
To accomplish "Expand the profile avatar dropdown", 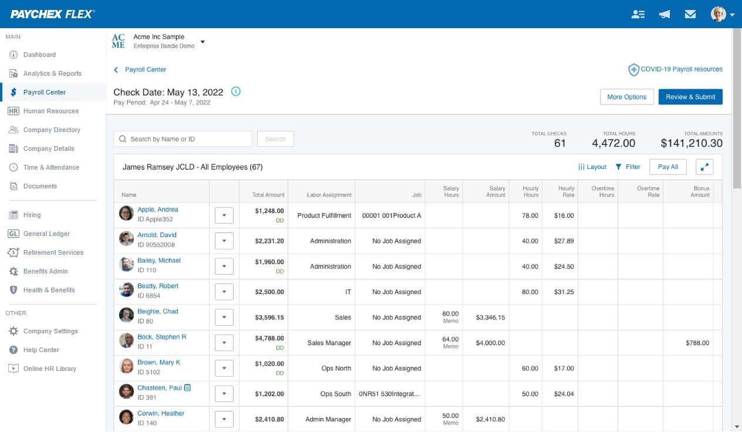I will click(x=721, y=14).
